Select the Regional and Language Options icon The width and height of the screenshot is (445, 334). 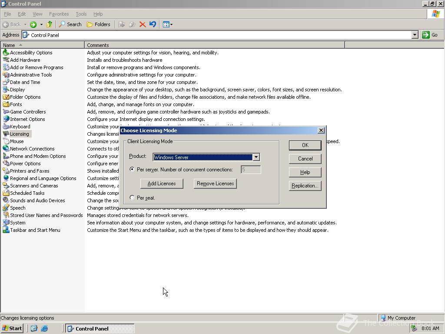coord(6,178)
